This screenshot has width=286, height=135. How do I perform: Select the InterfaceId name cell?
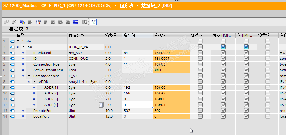pyautogui.click(x=42, y=53)
